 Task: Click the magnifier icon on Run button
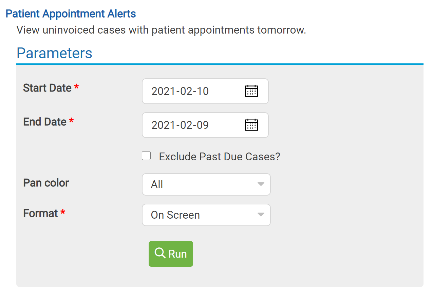click(x=160, y=253)
